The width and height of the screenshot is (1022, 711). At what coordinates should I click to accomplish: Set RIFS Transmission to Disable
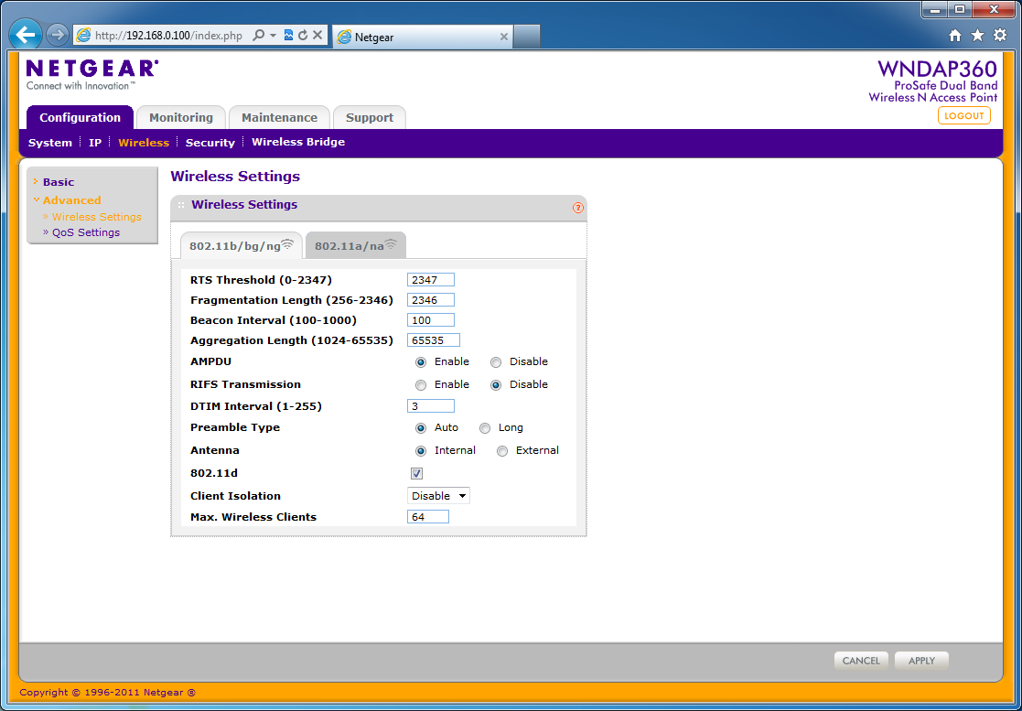pyautogui.click(x=496, y=385)
